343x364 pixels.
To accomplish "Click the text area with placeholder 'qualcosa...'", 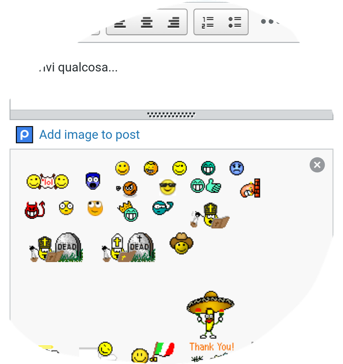I will click(172, 76).
